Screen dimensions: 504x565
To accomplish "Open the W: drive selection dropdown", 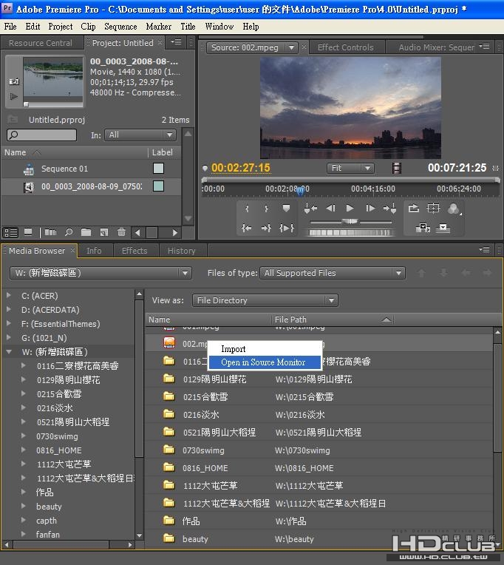I will point(101,273).
